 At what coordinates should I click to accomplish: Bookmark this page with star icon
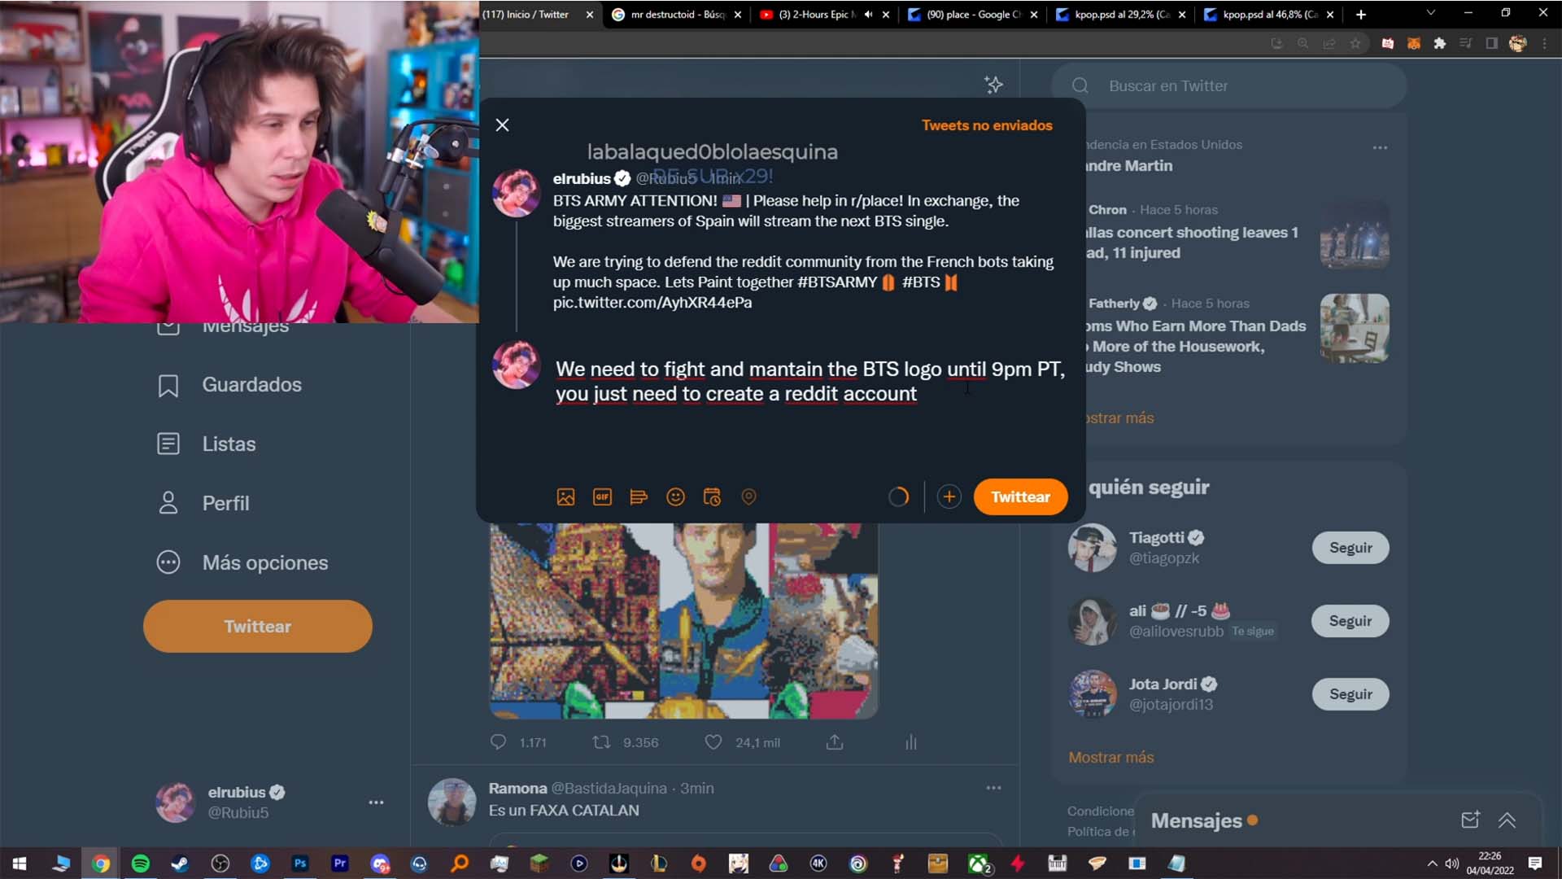coord(1355,44)
